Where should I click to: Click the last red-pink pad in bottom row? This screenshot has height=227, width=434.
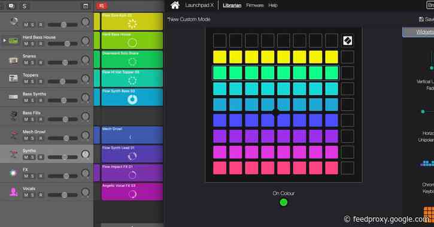(331, 168)
